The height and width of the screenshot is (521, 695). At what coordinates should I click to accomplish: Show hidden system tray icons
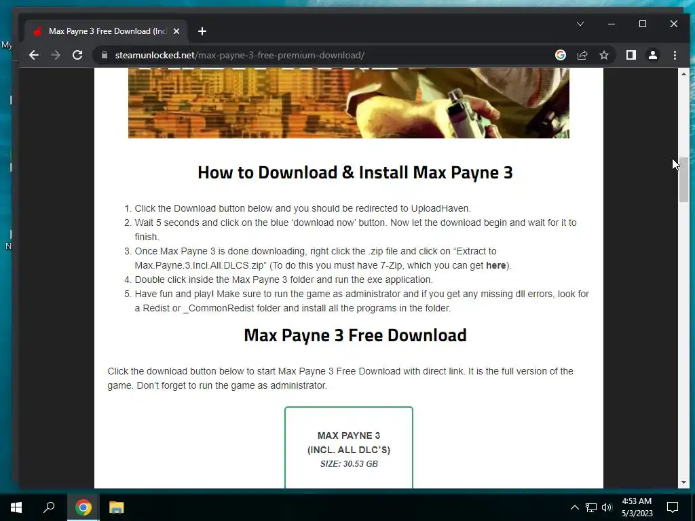point(574,507)
